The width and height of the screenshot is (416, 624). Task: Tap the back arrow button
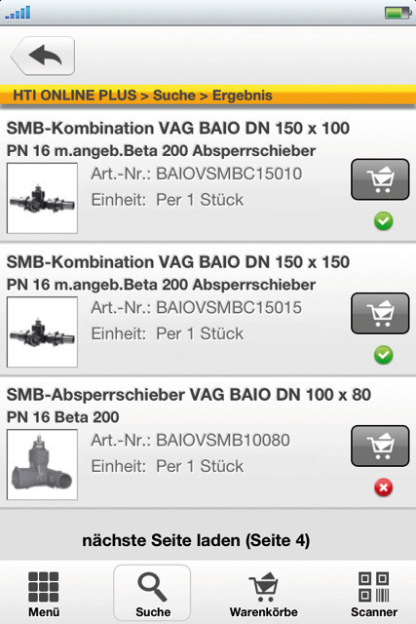click(43, 56)
